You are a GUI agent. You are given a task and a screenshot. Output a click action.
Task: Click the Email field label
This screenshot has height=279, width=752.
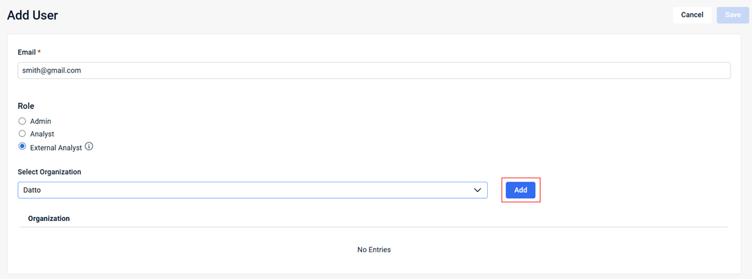(27, 52)
